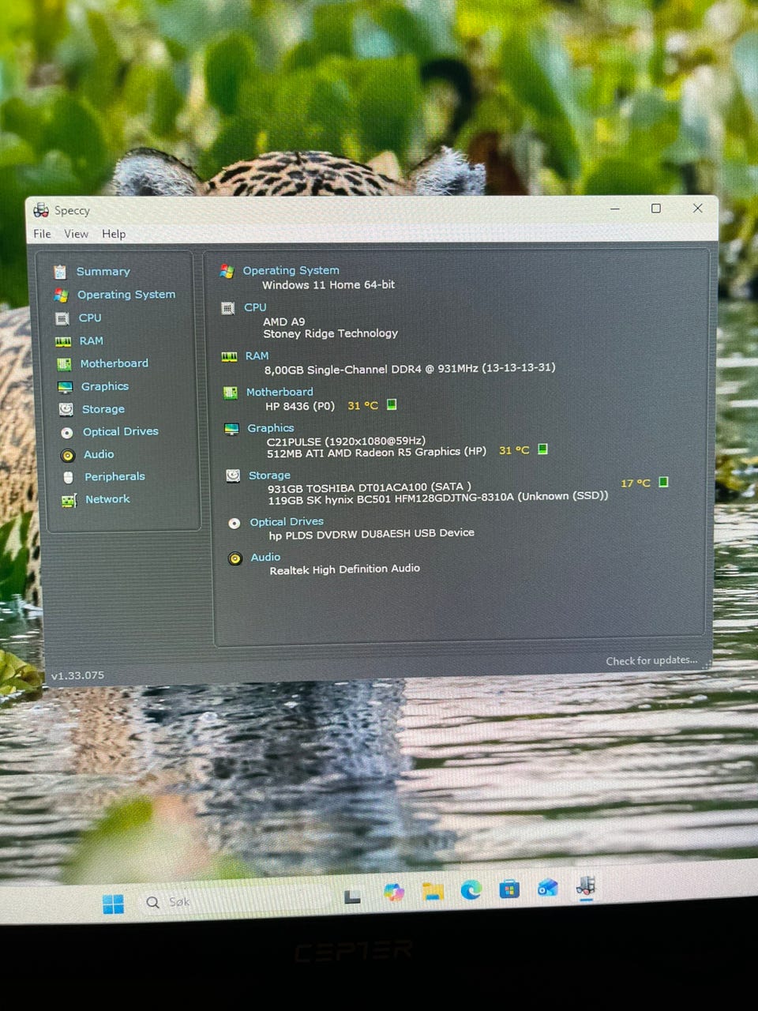Click the C21PULSE (1920x1080@59Hz) text
Screen dimensions: 758x1011
346,441
